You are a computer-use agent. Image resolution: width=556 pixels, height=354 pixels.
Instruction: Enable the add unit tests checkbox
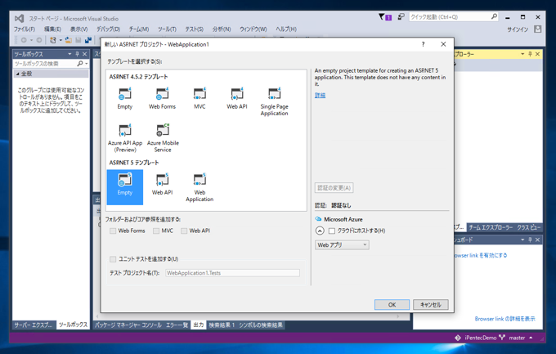tap(113, 259)
